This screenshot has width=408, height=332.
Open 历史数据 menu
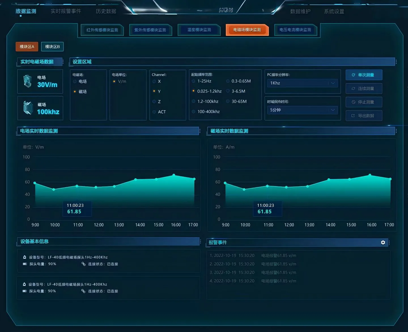coord(106,11)
